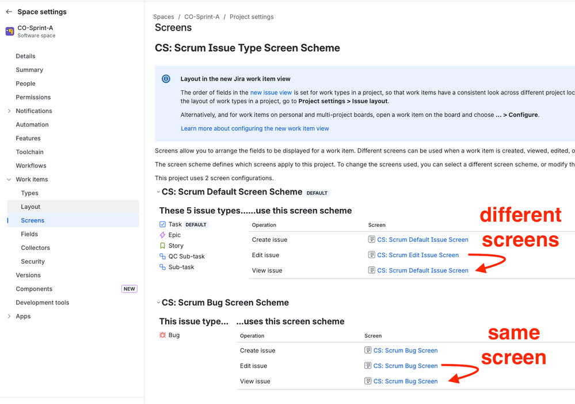Viewport: 575px width, 404px height.
Task: Open the Features page
Action: [28, 138]
